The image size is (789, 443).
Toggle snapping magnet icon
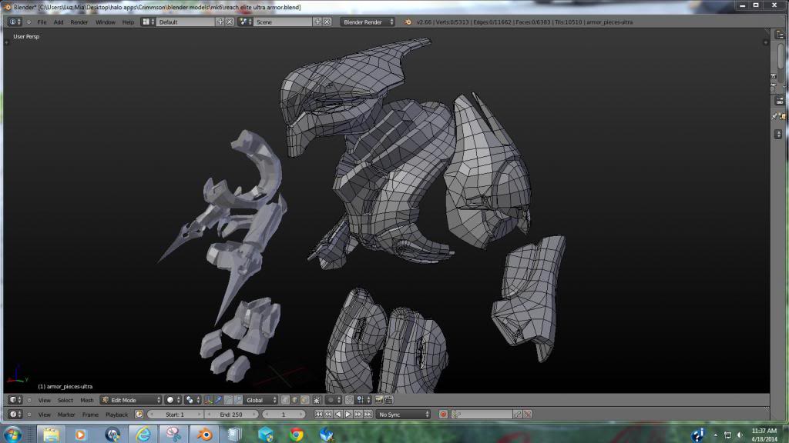pyautogui.click(x=349, y=400)
